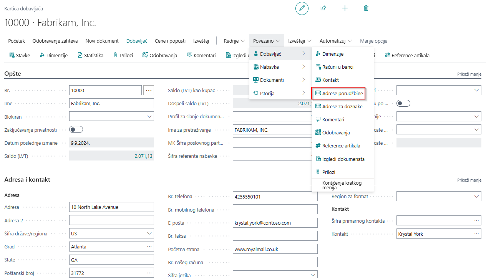Viewport: 486px width, 278px height.
Task: Click the pencil edit icon at top
Action: 302,8
